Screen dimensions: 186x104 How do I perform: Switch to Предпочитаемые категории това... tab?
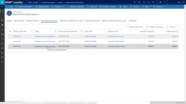(114, 21)
